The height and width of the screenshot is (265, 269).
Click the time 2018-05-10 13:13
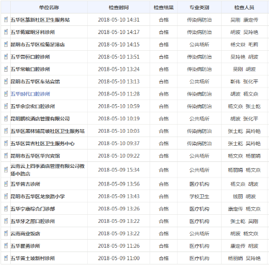click(x=118, y=81)
